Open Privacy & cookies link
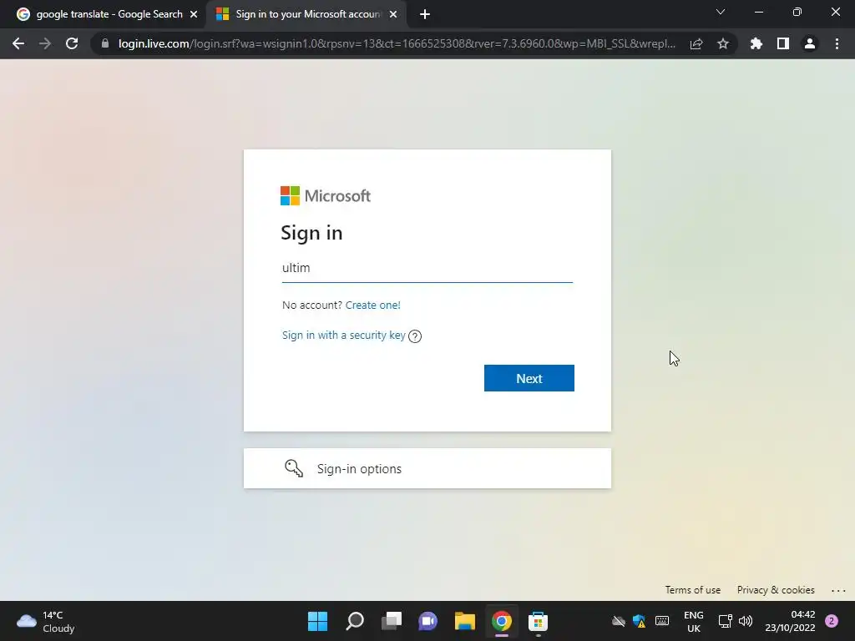Image resolution: width=855 pixels, height=641 pixels. pyautogui.click(x=776, y=590)
